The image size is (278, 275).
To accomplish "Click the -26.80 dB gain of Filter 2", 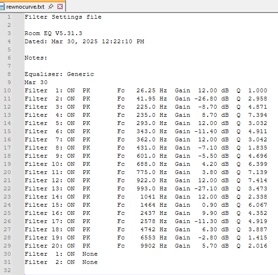I will click(212, 99).
